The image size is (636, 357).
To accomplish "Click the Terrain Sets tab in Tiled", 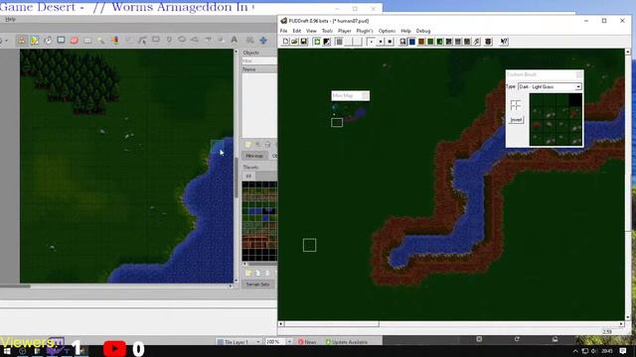I will [x=258, y=285].
